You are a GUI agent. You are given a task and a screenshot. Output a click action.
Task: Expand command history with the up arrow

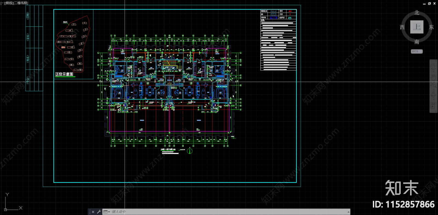(x=348, y=212)
